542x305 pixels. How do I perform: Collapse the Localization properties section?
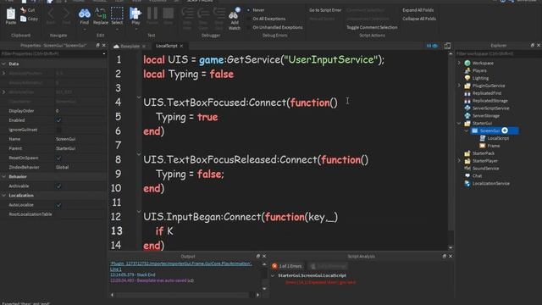pos(3,196)
